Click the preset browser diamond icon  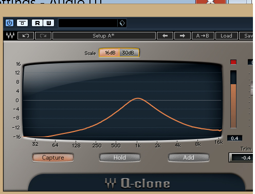(x=122, y=23)
